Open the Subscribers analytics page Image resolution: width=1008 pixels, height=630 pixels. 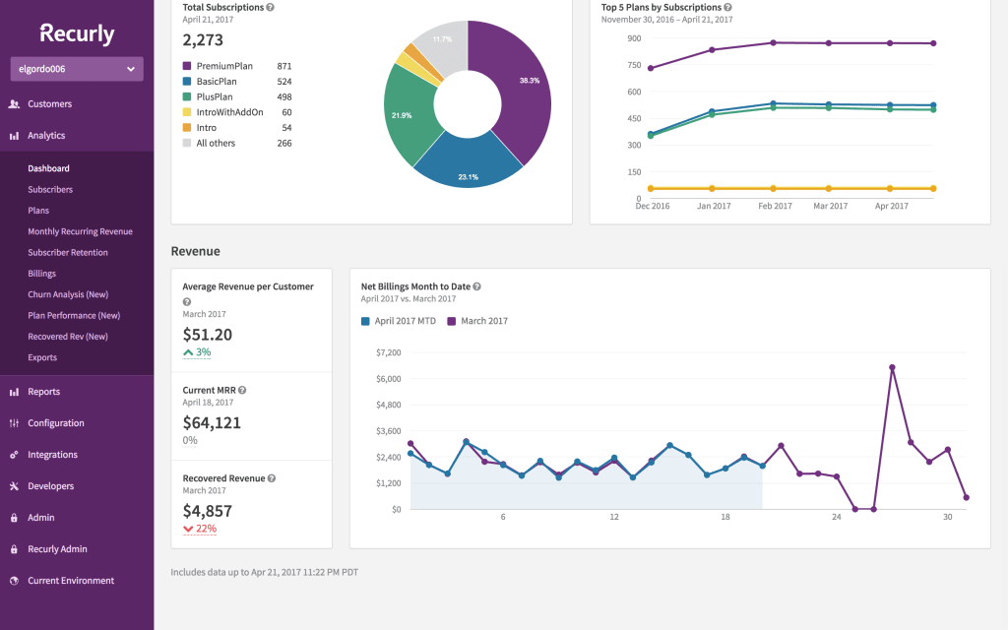coord(50,190)
